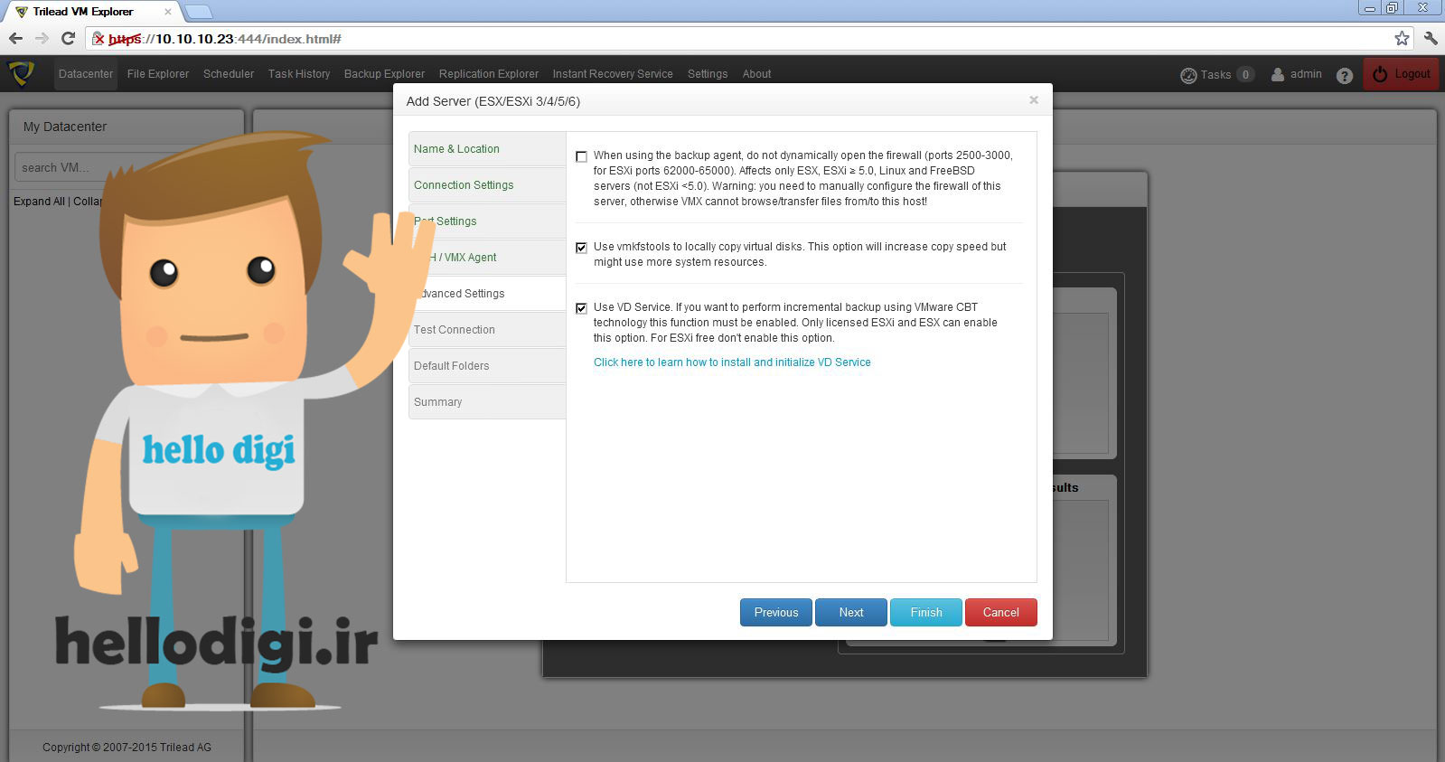Uncheck the Use vmkfstools checkbox
The height and width of the screenshot is (762, 1445).
coord(581,248)
